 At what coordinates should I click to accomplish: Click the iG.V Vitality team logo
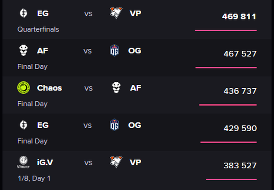[23, 162]
